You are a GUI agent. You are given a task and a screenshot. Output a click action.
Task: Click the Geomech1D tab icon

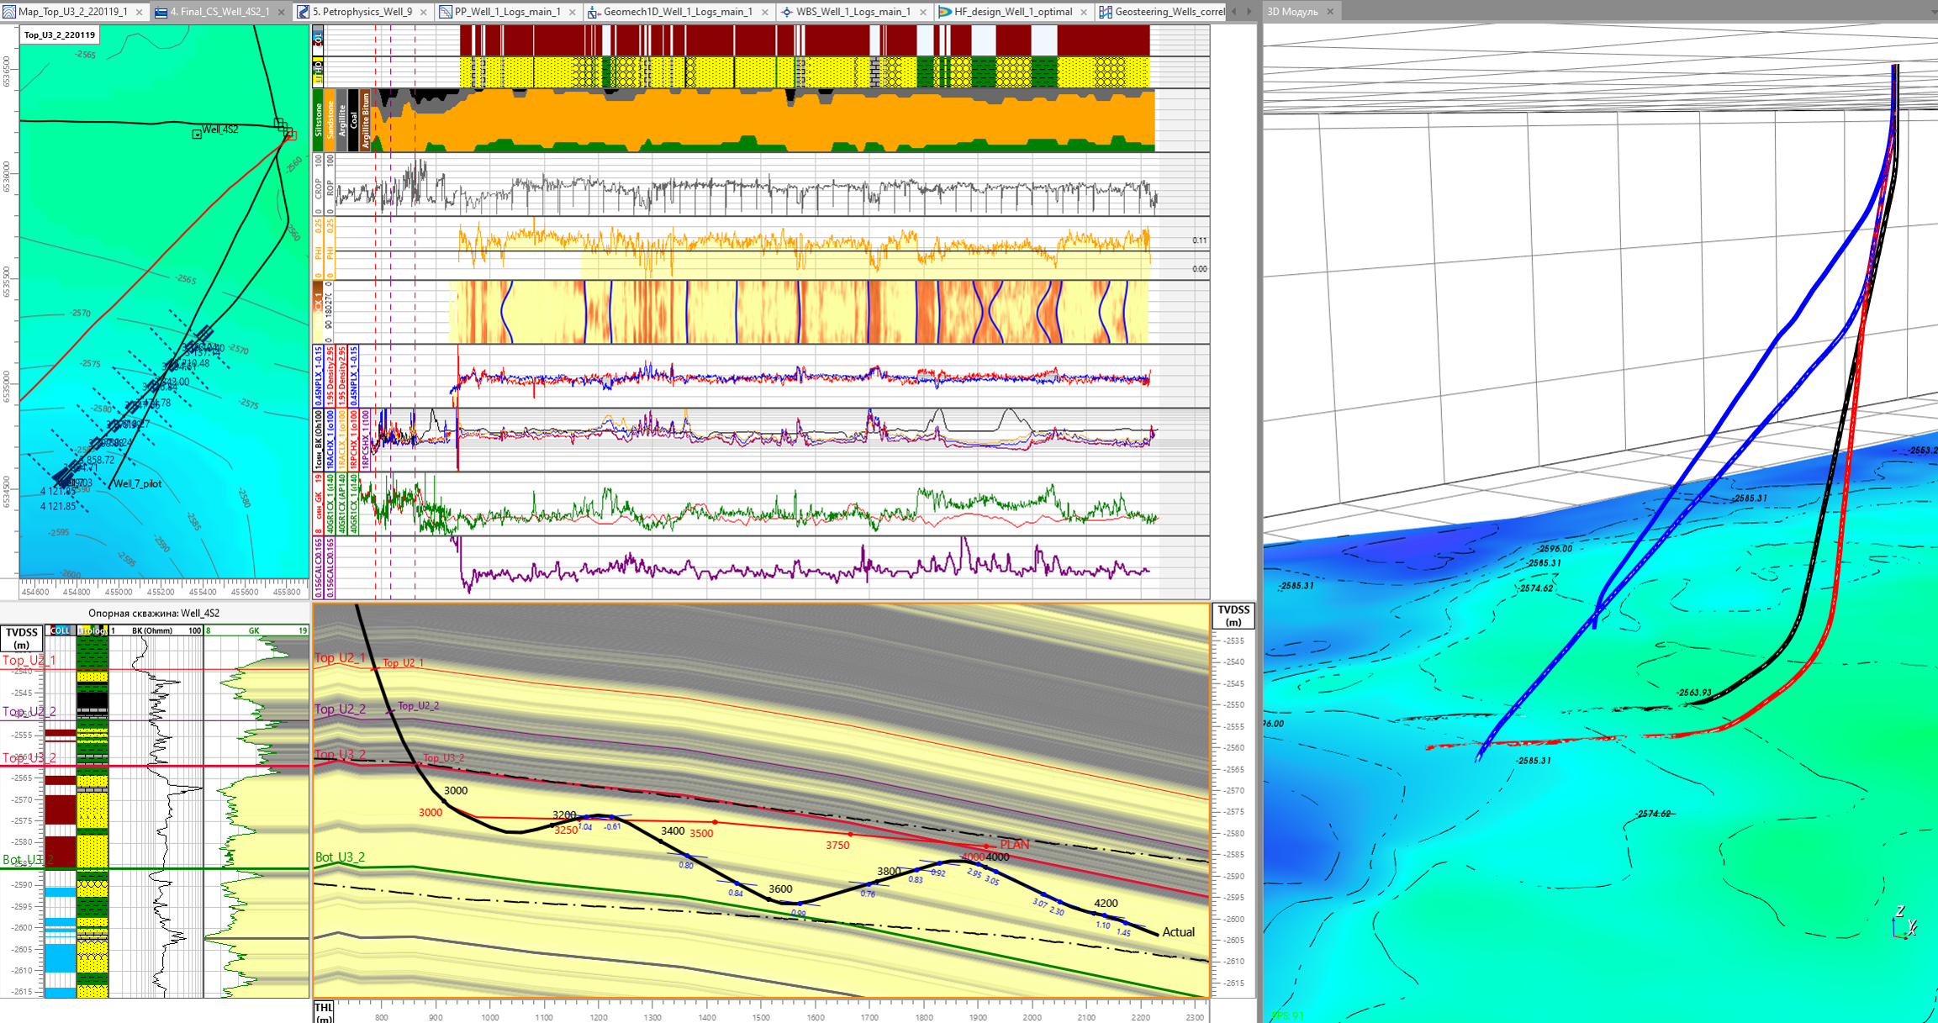pos(594,12)
